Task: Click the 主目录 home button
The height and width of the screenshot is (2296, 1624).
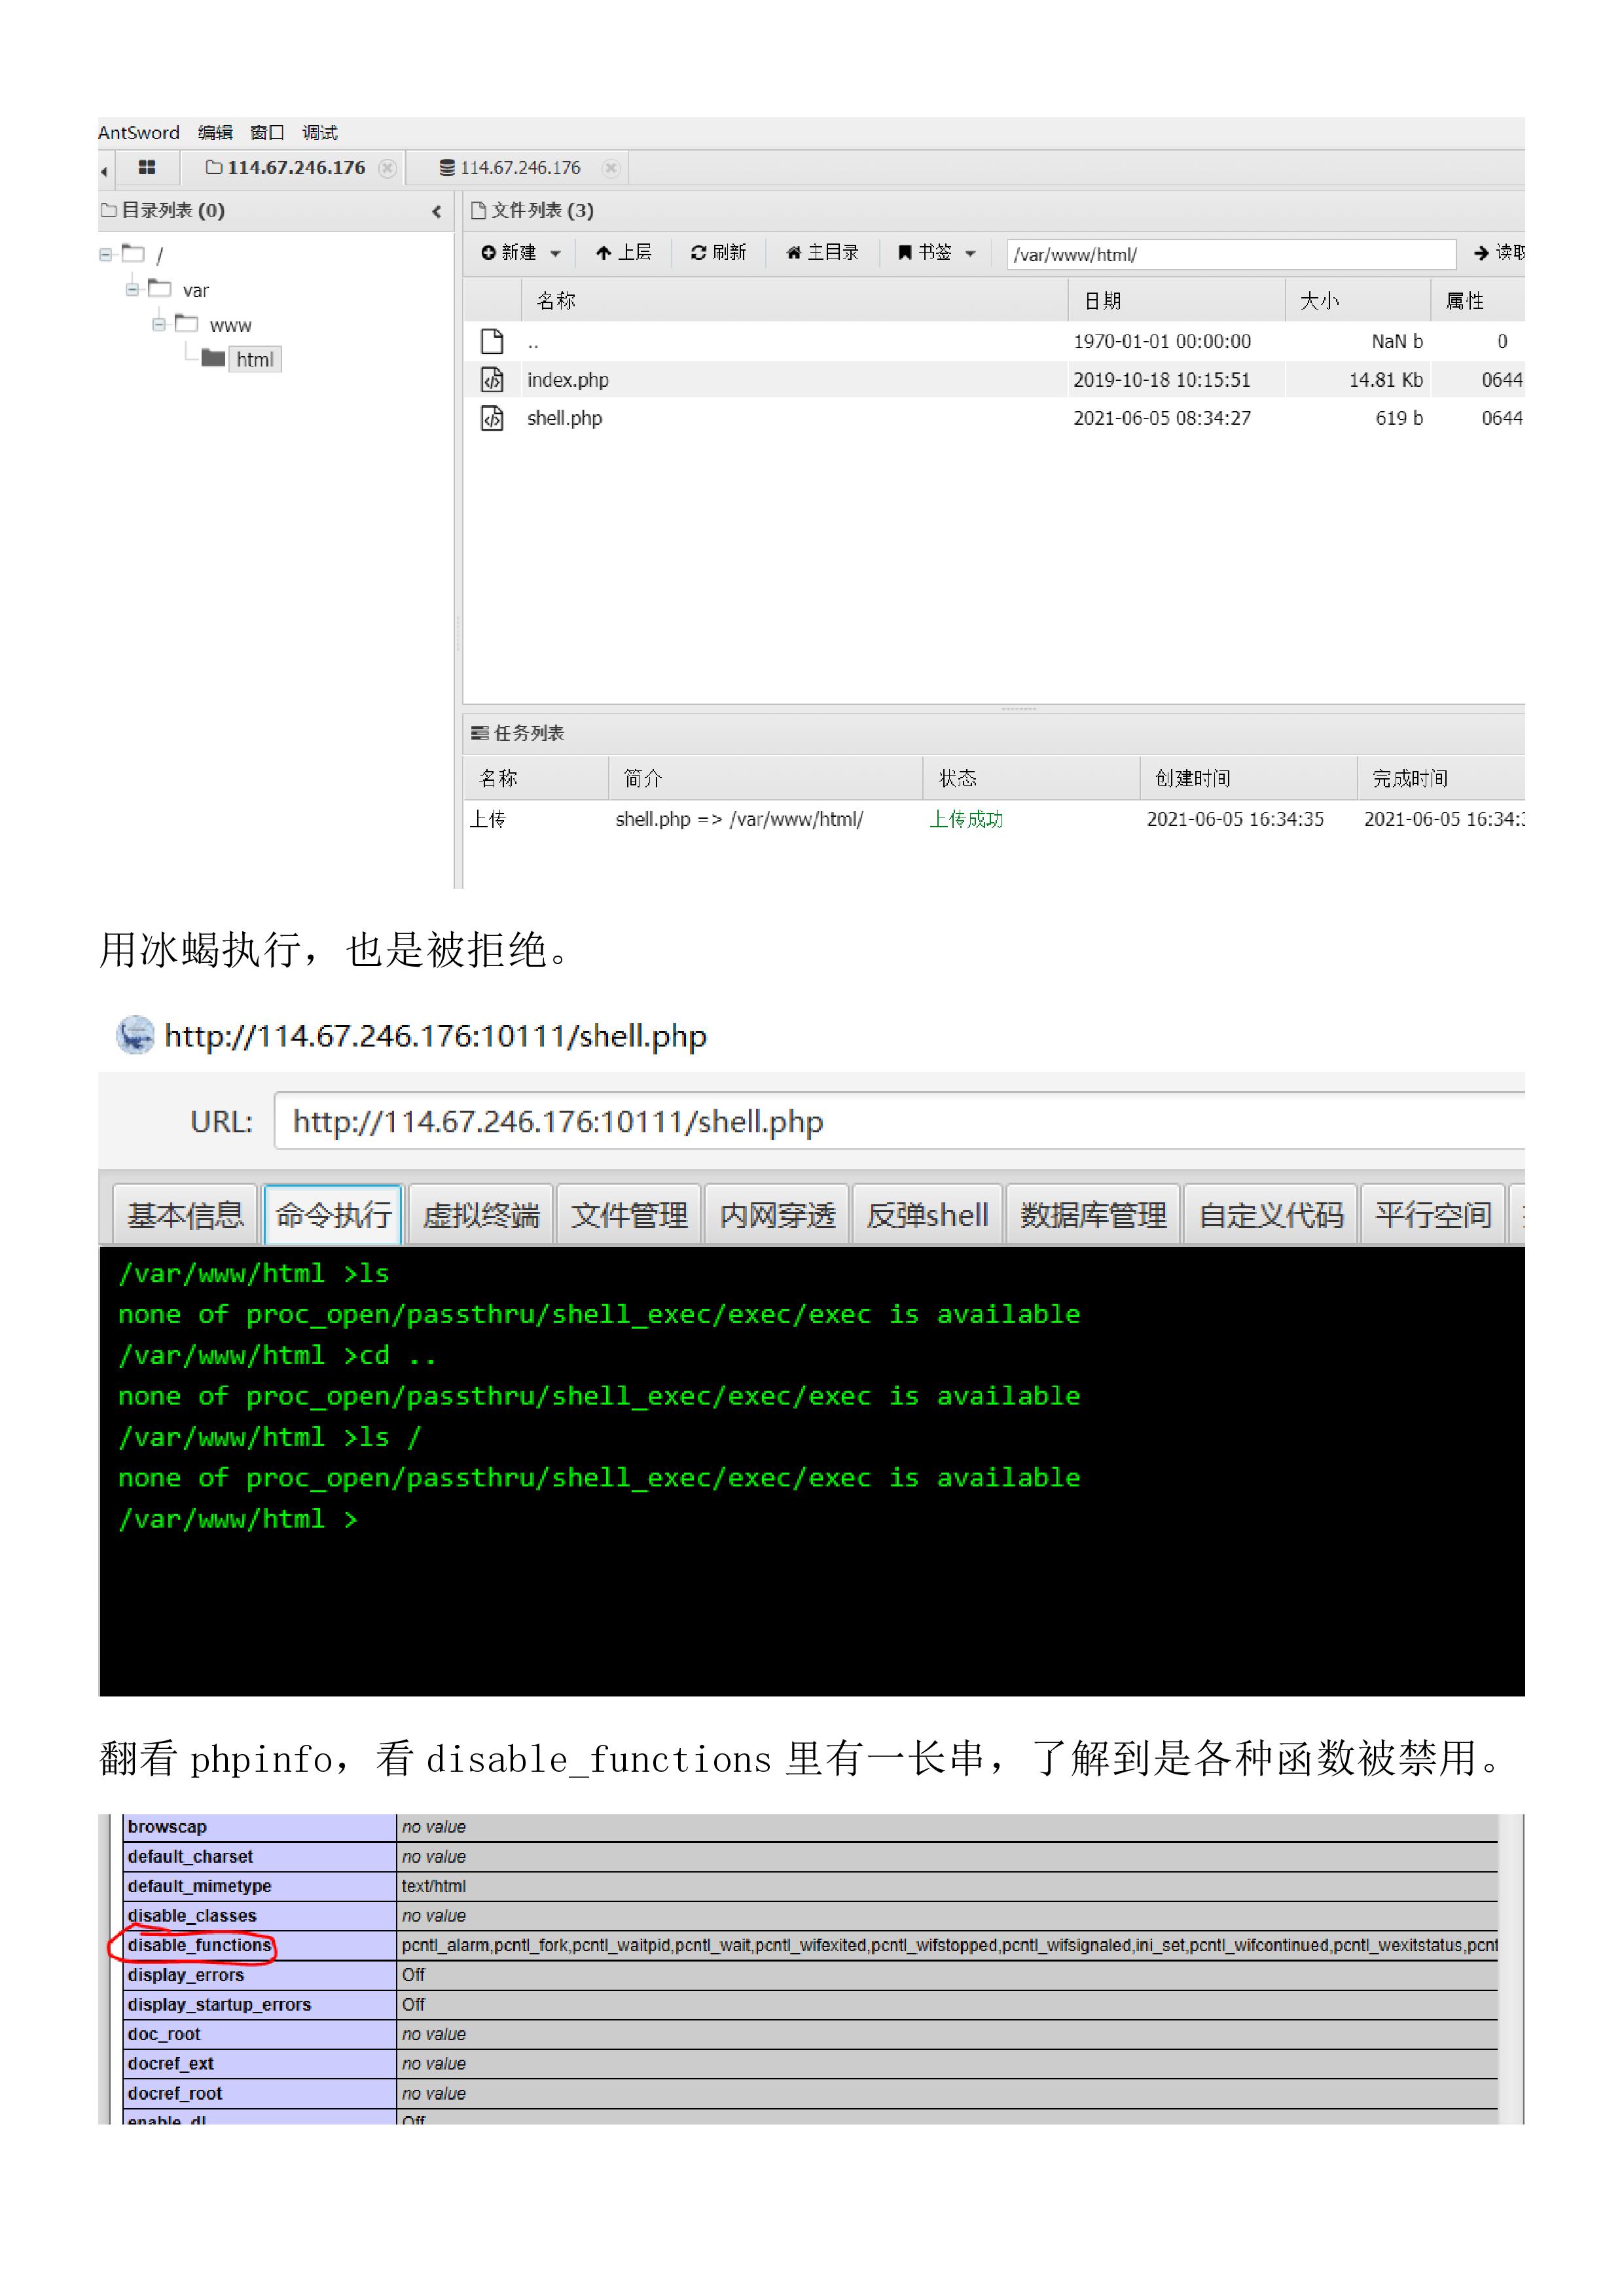Action: point(822,253)
